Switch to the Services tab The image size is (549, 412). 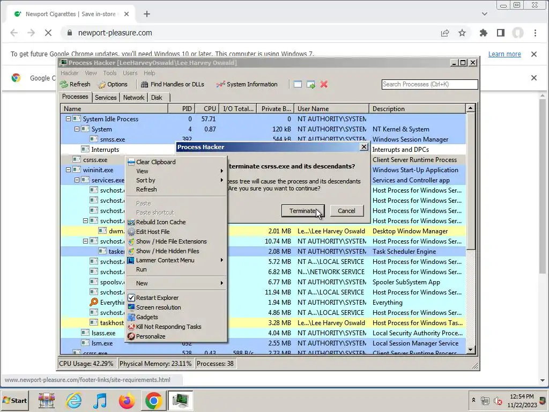coord(106,98)
